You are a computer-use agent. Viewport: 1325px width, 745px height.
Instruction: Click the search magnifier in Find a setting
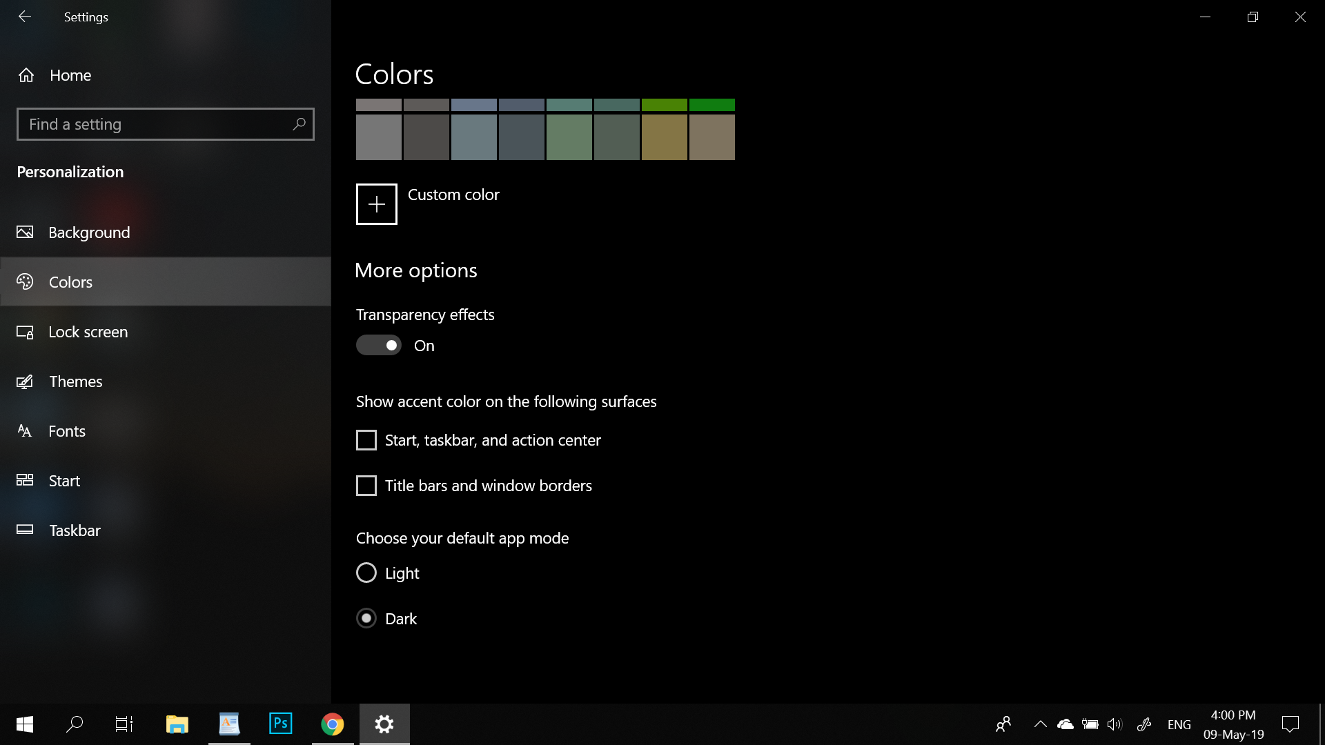tap(299, 124)
